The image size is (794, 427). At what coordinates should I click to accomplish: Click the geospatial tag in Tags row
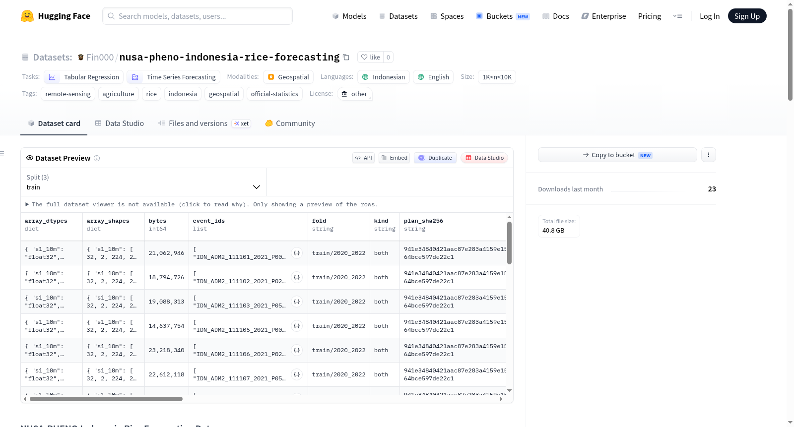pyautogui.click(x=224, y=94)
